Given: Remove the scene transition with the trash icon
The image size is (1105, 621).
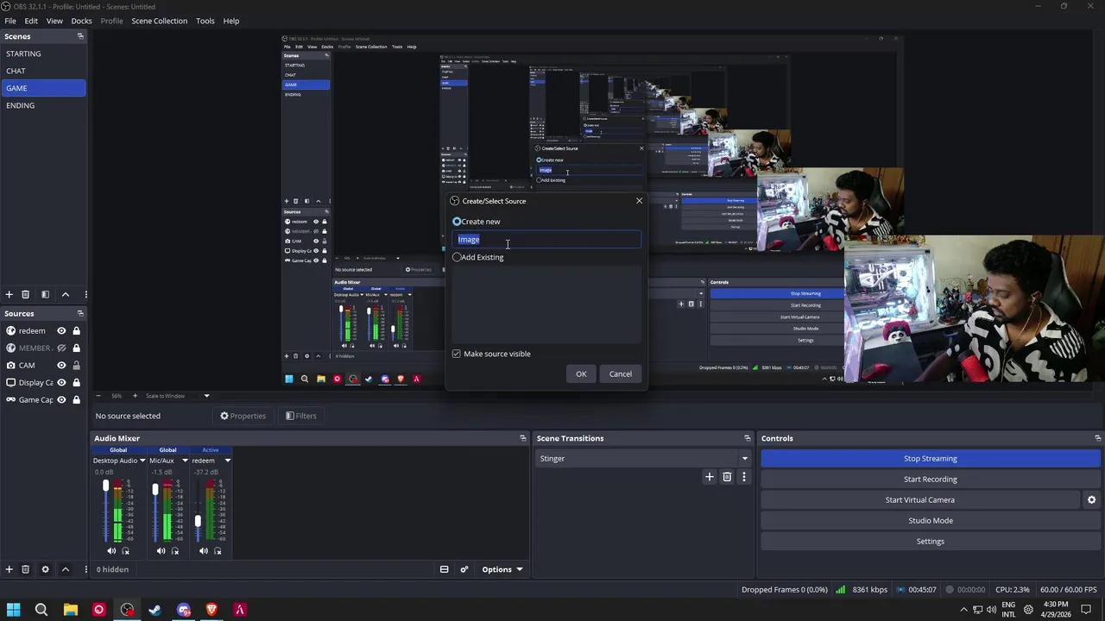Looking at the screenshot, I should coord(727,476).
